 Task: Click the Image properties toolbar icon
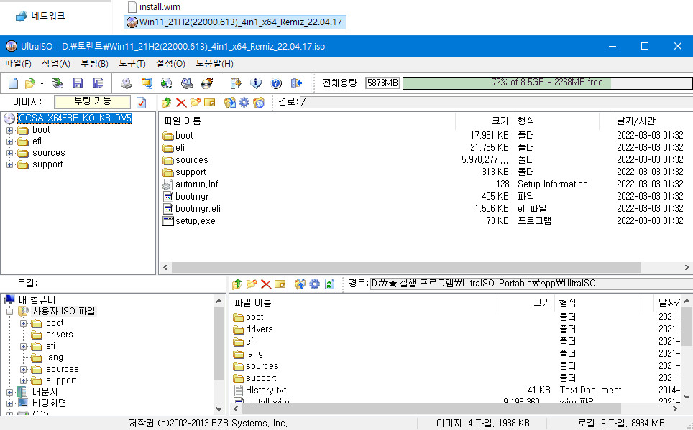[x=236, y=83]
